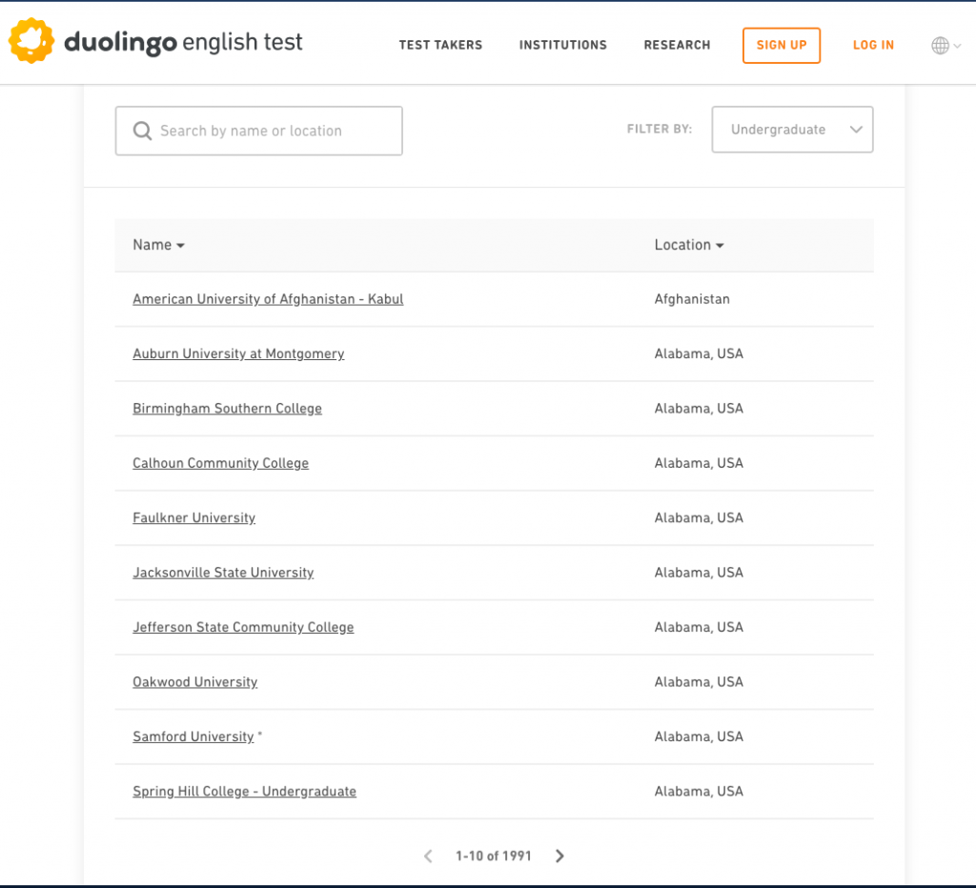This screenshot has height=888, width=976.
Task: Open Jacksonville State University link
Action: click(x=223, y=574)
